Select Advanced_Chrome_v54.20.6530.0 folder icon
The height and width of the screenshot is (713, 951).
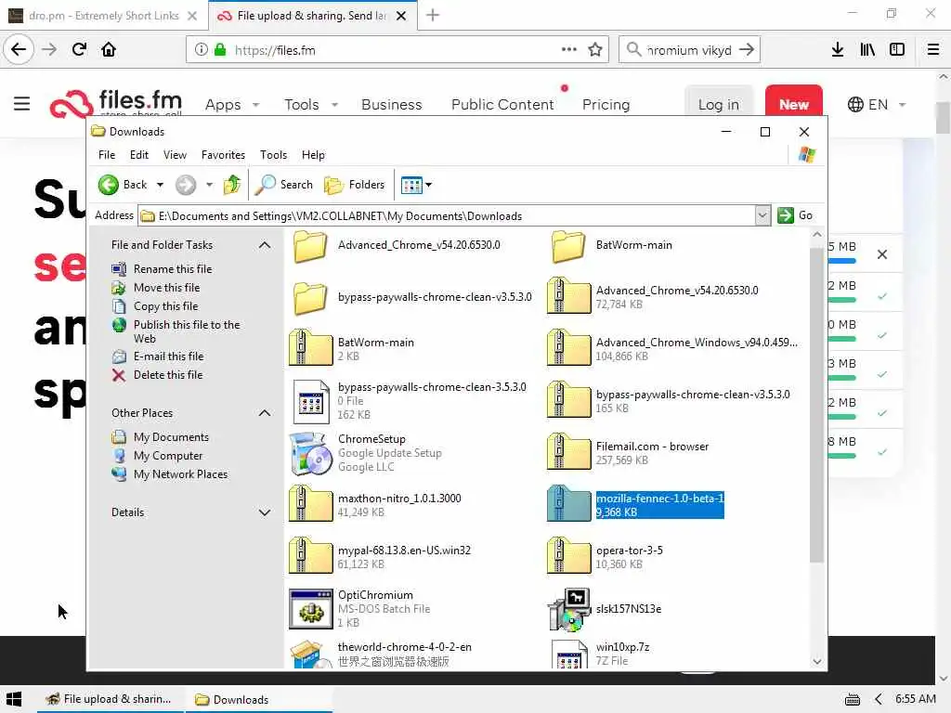tap(310, 246)
